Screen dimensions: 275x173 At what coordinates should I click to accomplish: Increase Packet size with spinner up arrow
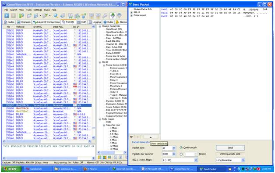pos(174,147)
